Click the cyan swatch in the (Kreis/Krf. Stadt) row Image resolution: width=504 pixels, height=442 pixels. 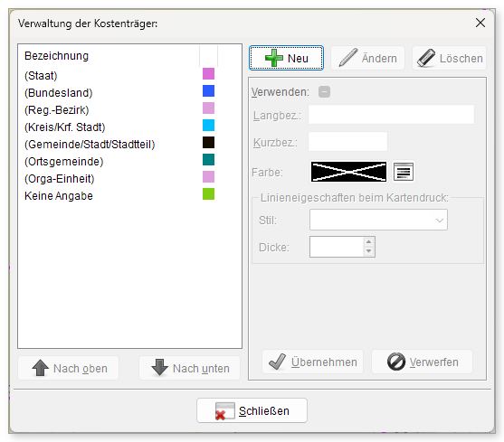208,125
